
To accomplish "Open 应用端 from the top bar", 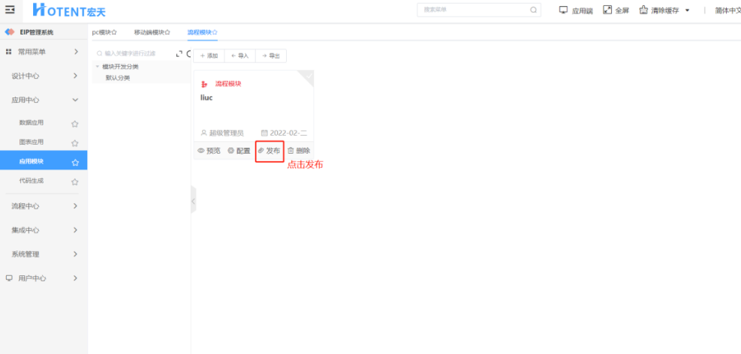I will point(576,10).
